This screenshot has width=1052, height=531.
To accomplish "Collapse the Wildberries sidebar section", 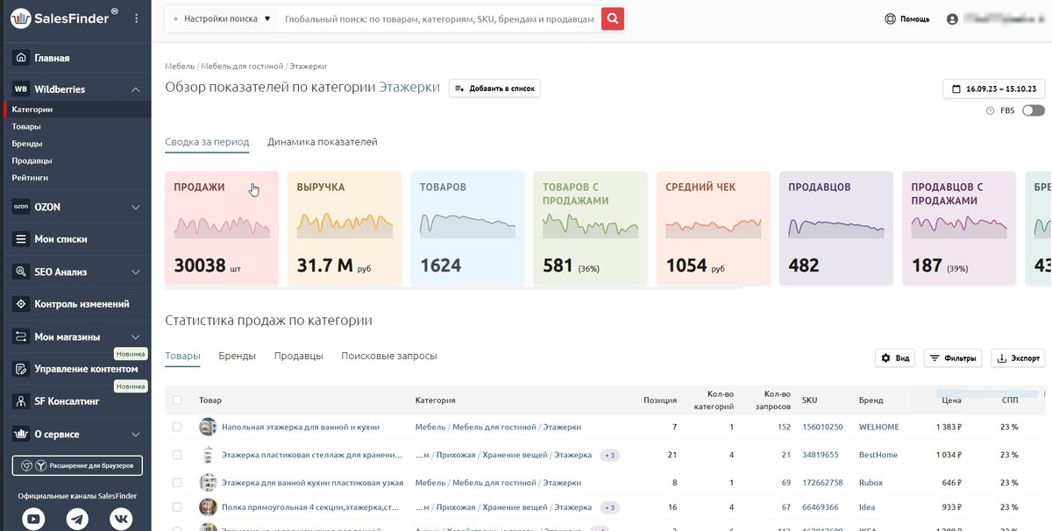I will click(x=136, y=89).
